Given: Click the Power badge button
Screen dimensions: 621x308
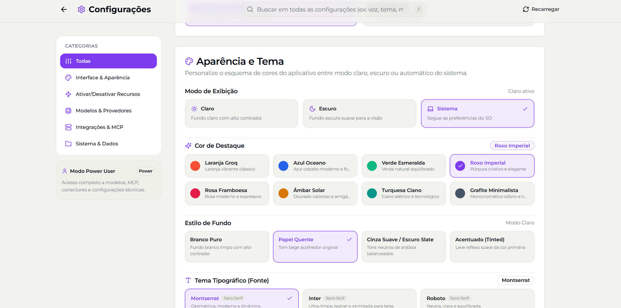Looking at the screenshot, I should (x=146, y=171).
